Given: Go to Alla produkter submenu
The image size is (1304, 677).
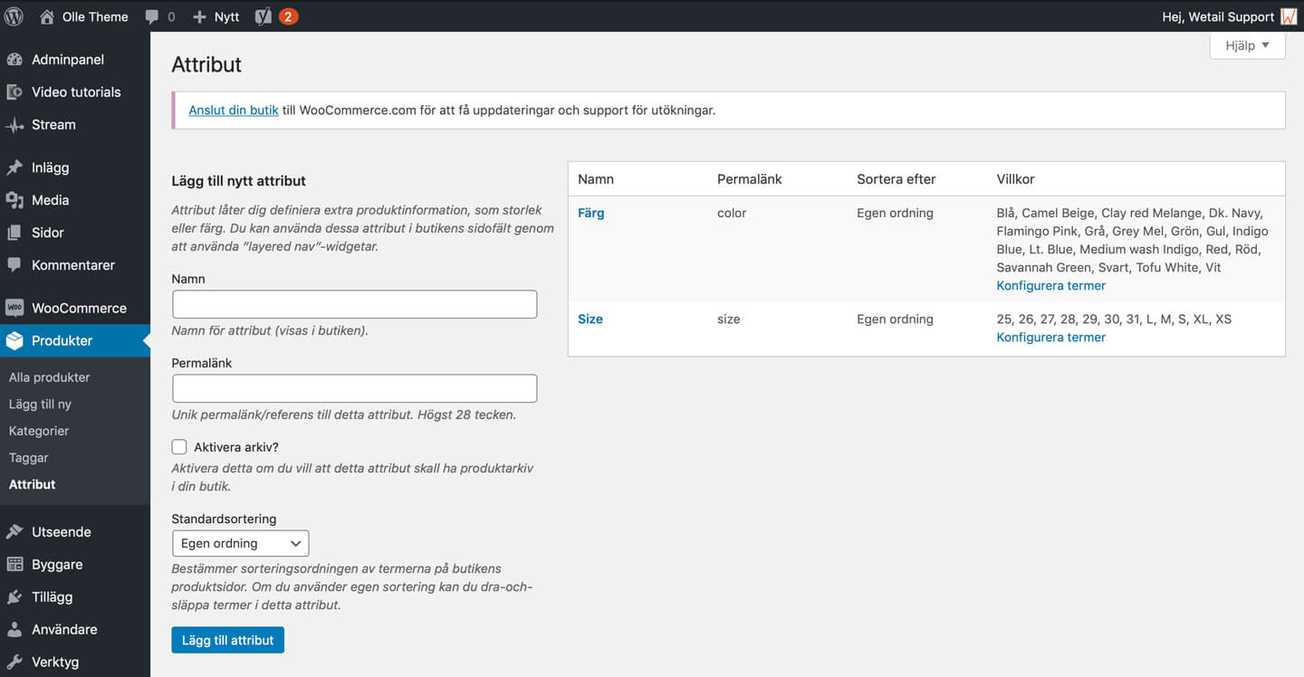Looking at the screenshot, I should click(x=49, y=377).
